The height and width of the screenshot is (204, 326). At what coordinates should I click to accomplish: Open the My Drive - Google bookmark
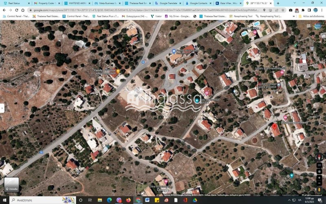pyautogui.click(x=177, y=16)
